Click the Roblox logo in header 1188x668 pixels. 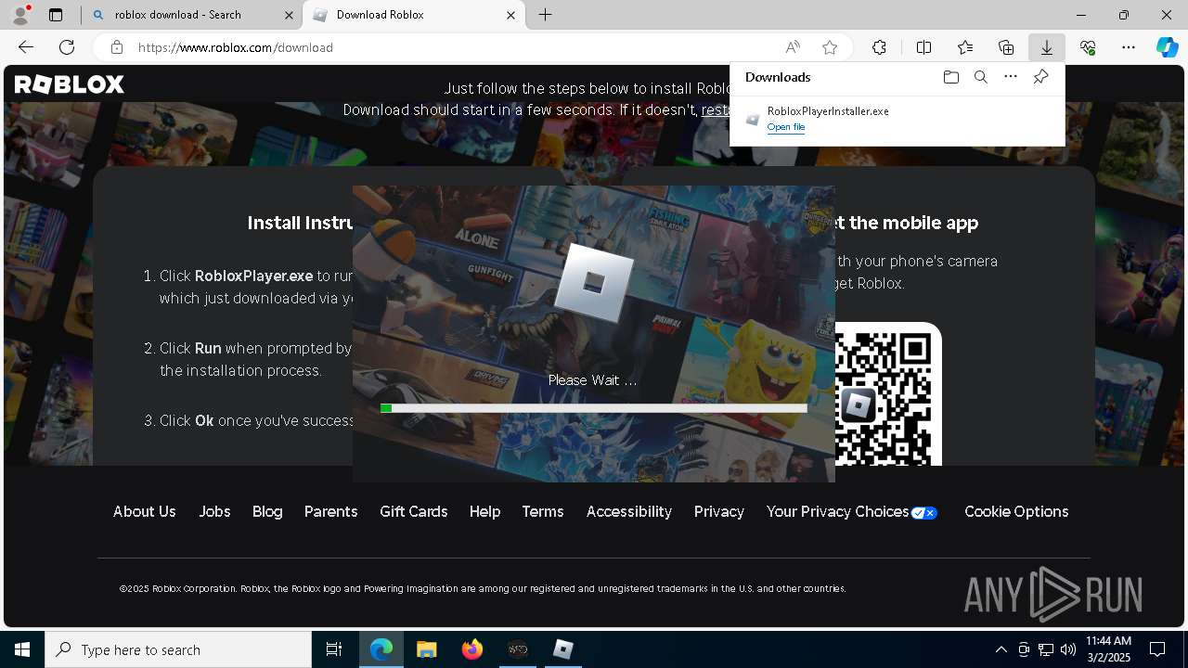click(x=69, y=84)
